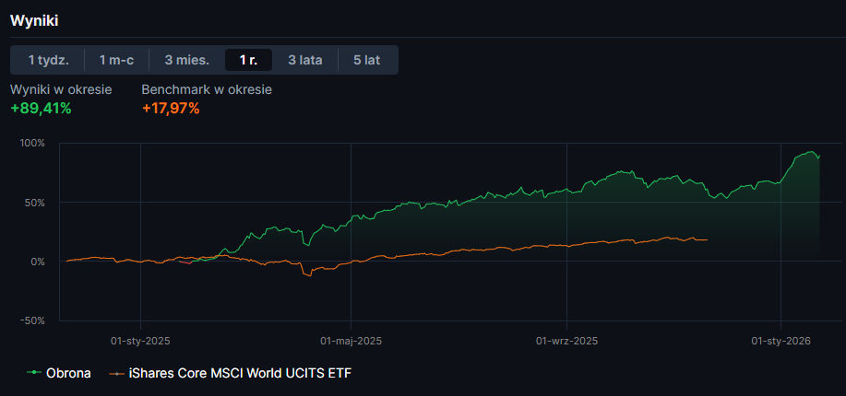Select the 01-maj-2025 date axis label
Screen dimensions: 846x396
[x=352, y=341]
